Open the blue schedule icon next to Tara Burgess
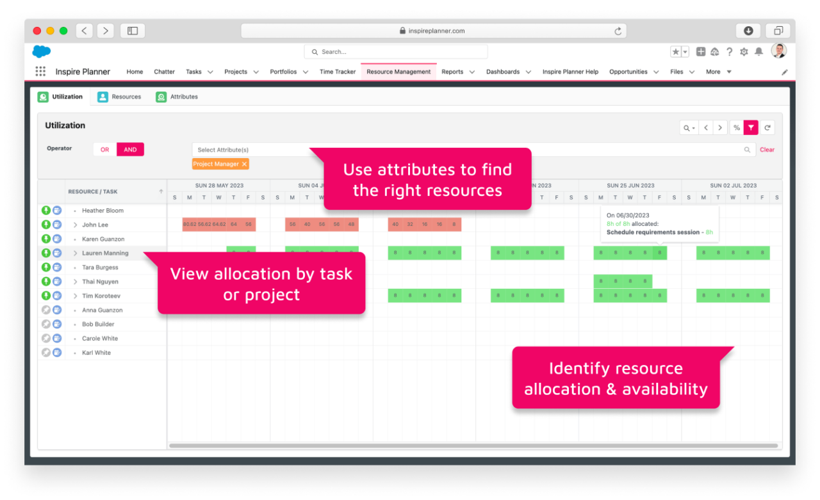820x500 pixels. (56, 267)
